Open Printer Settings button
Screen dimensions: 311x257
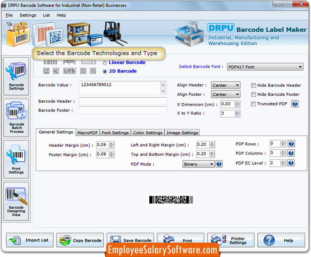[231, 240]
